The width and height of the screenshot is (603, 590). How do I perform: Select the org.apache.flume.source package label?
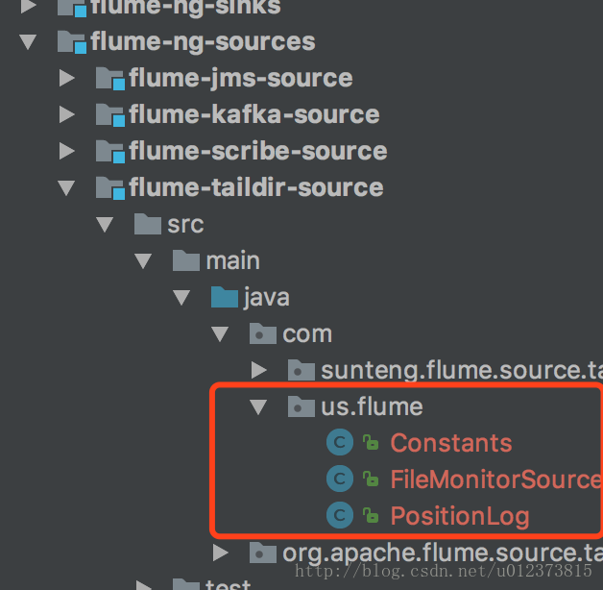click(443, 553)
